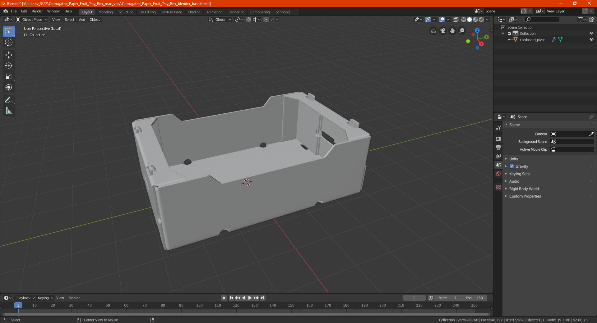Open the viewport Add menu
This screenshot has width=597, height=323.
pyautogui.click(x=82, y=20)
